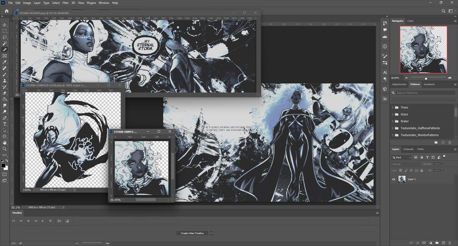Toggle adjustment layer filter in Layers panel
This screenshot has height=246, width=458.
click(422, 157)
